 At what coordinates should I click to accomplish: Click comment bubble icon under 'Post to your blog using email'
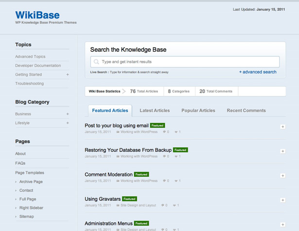[x=164, y=132]
